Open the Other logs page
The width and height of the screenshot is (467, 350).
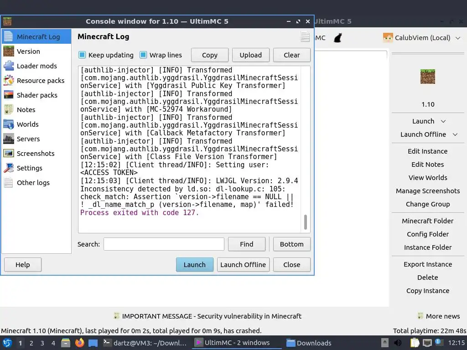point(36,182)
